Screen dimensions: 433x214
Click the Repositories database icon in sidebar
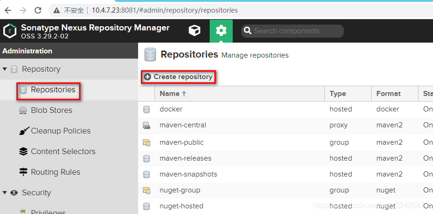coord(23,90)
